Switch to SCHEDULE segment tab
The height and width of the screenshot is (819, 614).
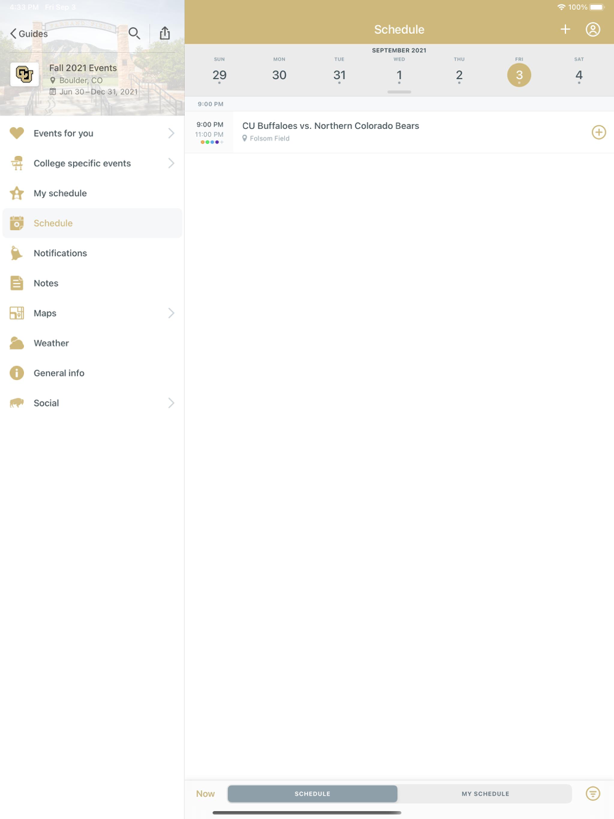click(313, 794)
